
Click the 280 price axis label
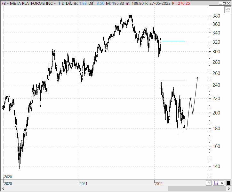coord(216,62)
